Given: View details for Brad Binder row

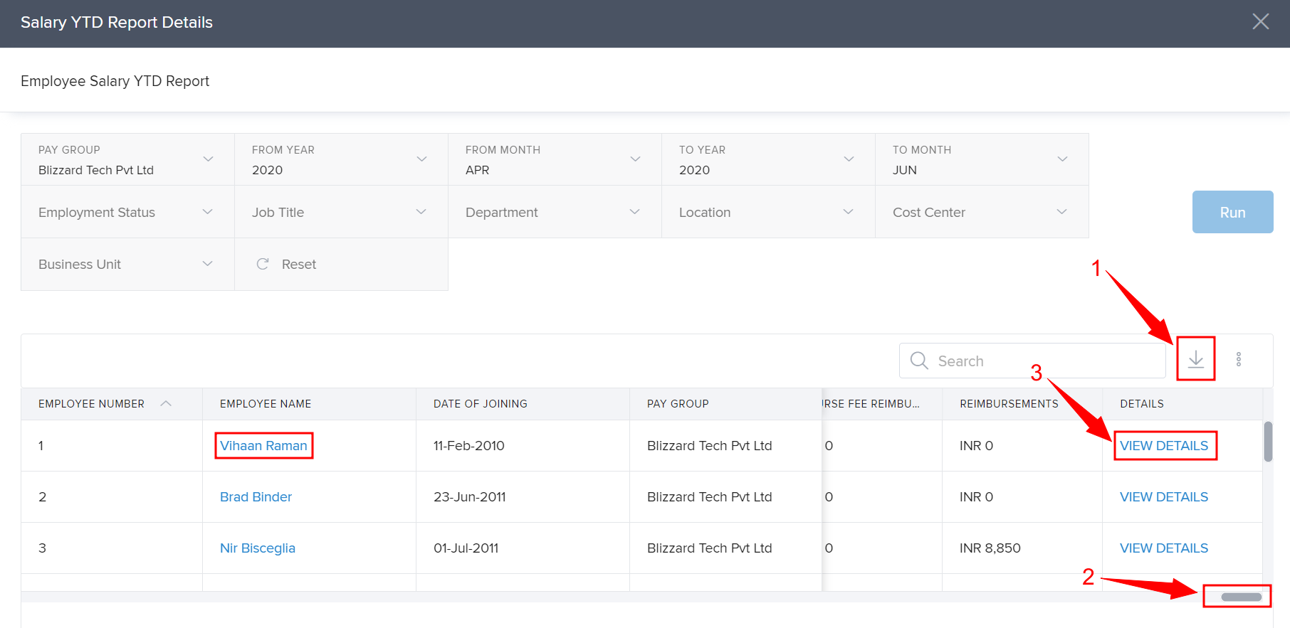Looking at the screenshot, I should coord(1164,497).
